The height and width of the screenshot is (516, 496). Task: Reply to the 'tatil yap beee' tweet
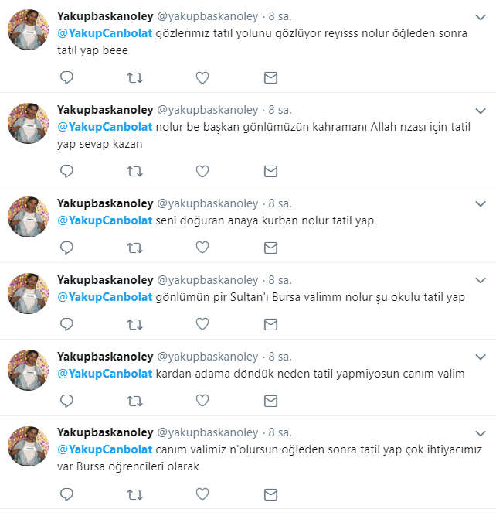tap(66, 77)
